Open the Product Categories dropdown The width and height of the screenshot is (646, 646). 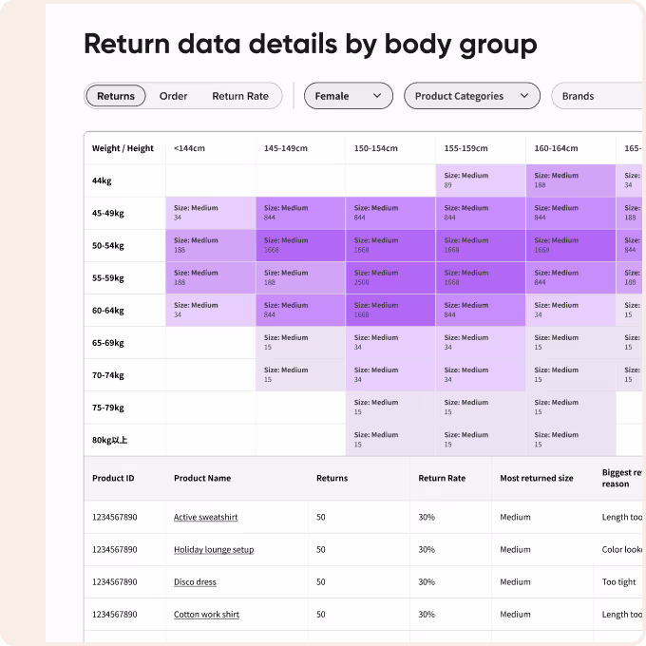tap(472, 96)
